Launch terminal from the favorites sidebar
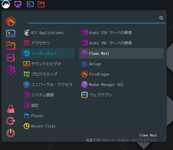The width and height of the screenshot is (173, 150). pyautogui.click(x=11, y=33)
